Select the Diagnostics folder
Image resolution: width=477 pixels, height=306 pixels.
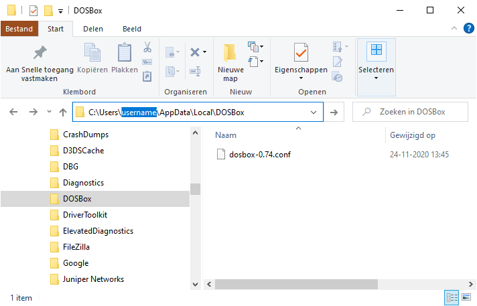(x=77, y=183)
